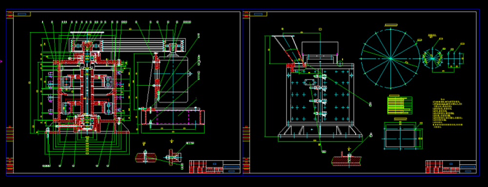488x187 pixels.
Task: Select the large cyan bolt-circle diagram
Action: [390, 59]
